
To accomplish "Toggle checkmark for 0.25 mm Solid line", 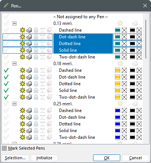I will [6, 131].
